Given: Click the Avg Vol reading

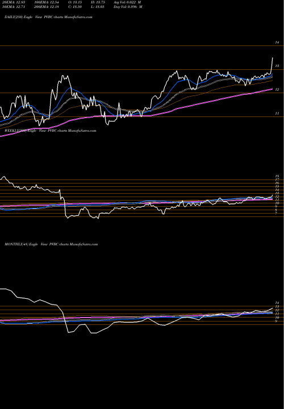Looking at the screenshot, I should point(128,2).
